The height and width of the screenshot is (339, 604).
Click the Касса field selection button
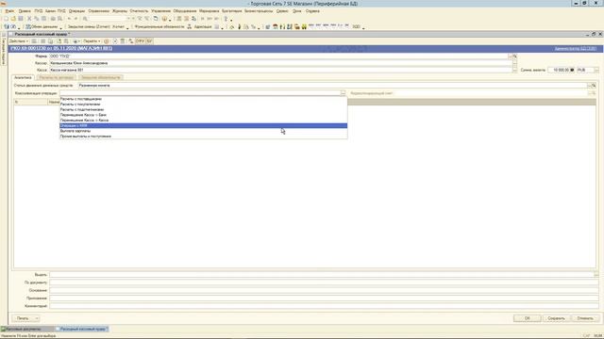[x=515, y=70]
